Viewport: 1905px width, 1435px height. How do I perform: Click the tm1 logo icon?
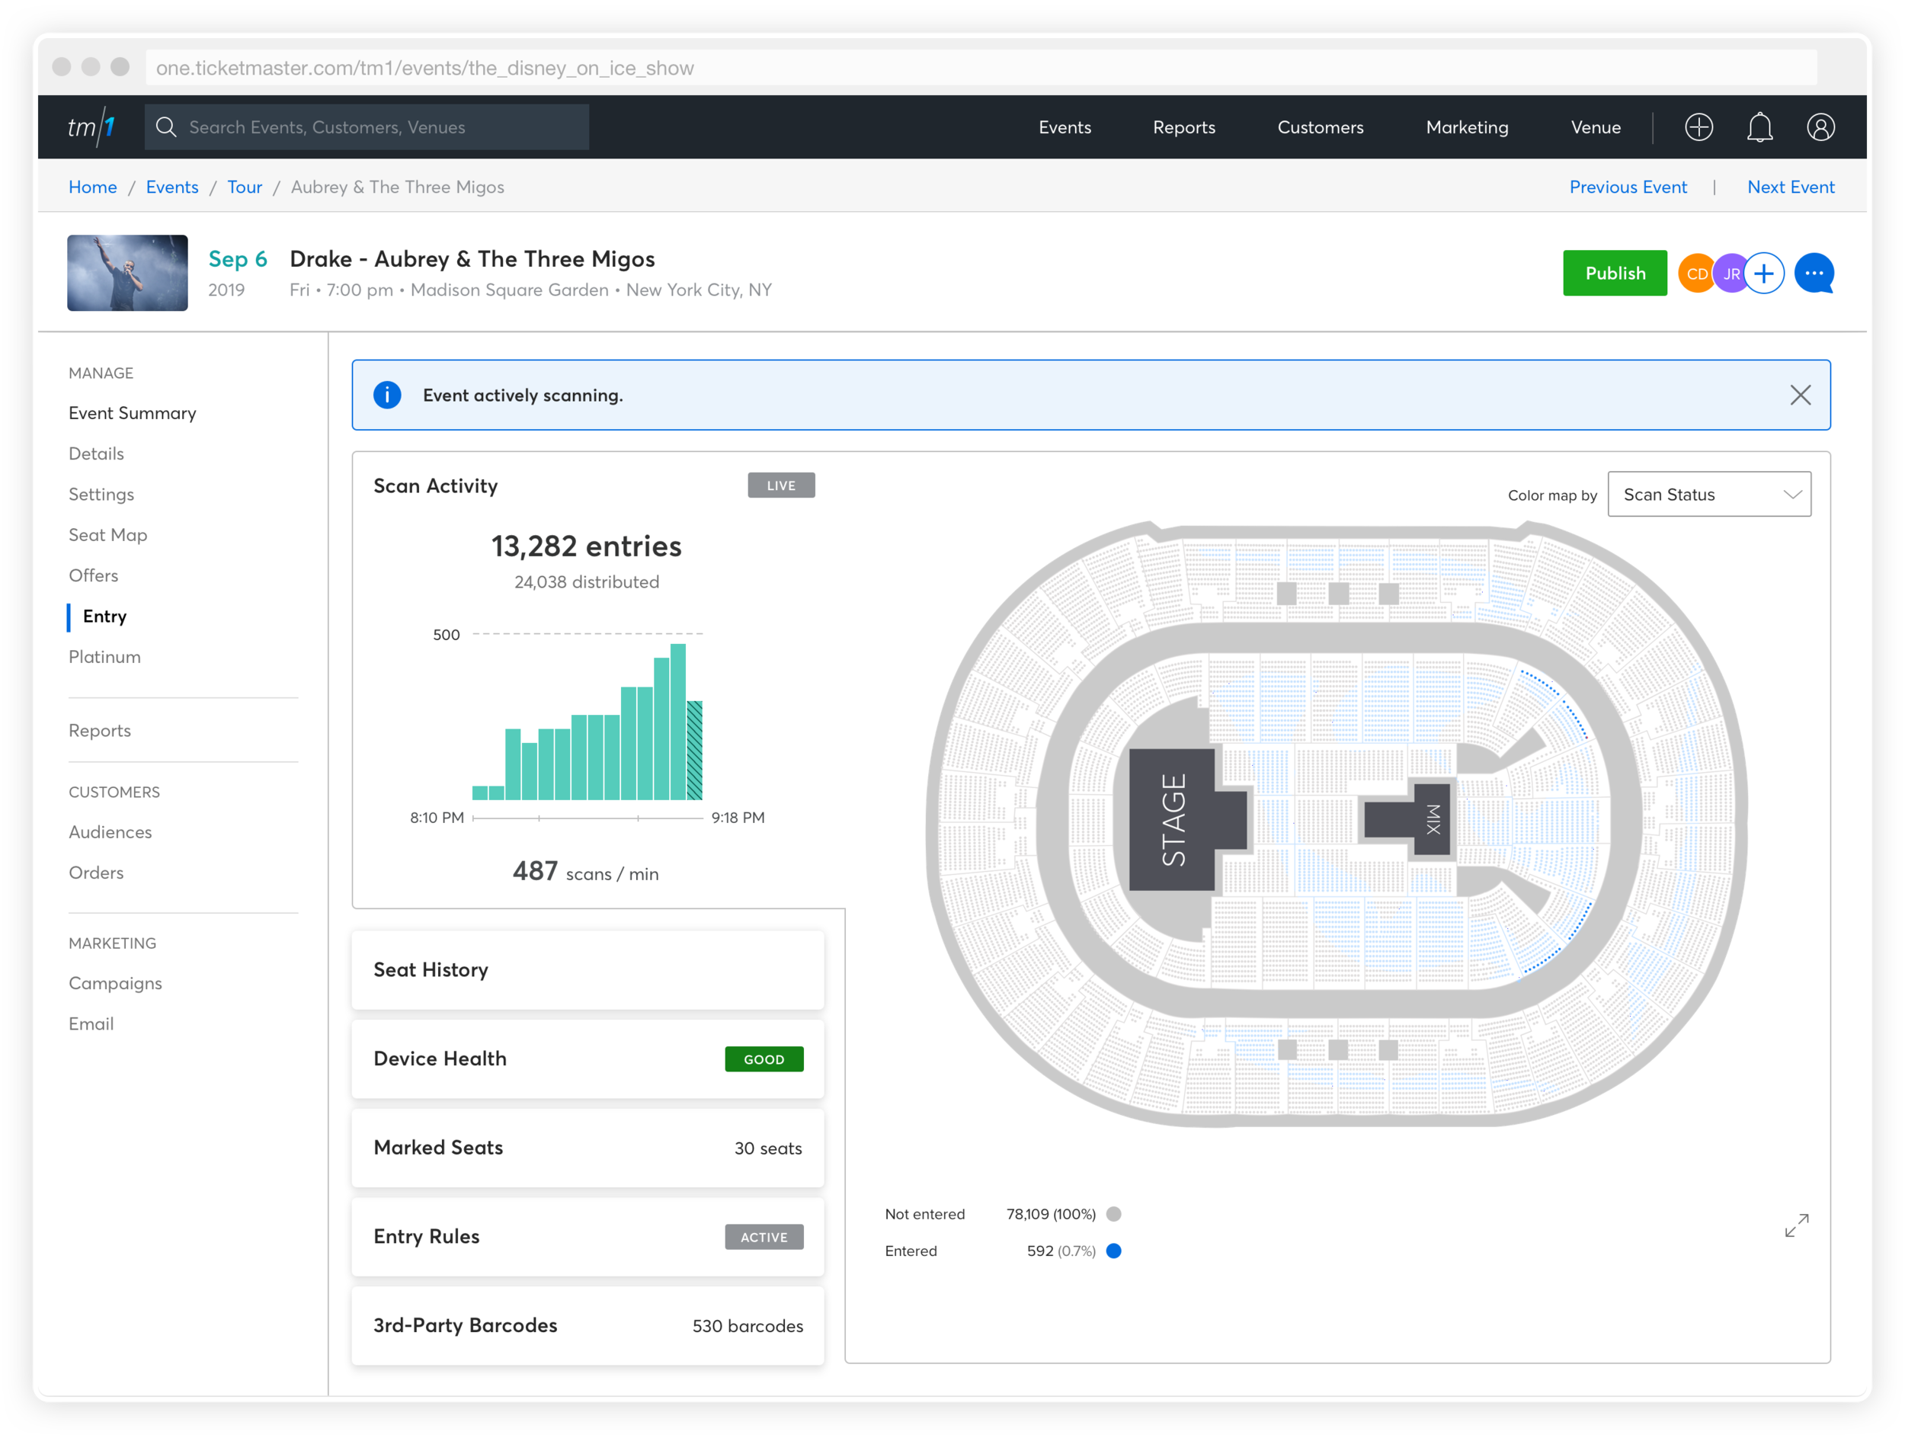tap(91, 127)
